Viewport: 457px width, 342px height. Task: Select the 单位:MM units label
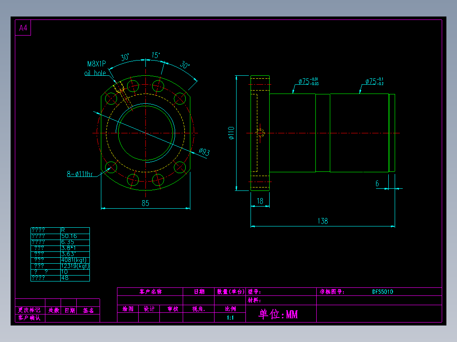[278, 314]
